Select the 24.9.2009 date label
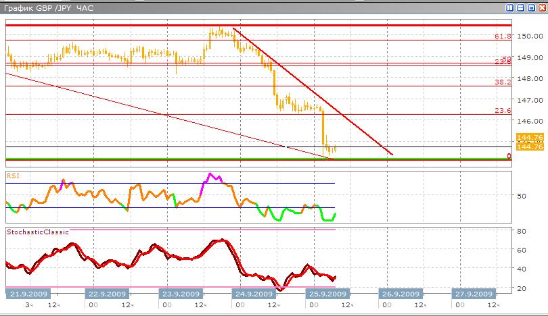The width and height of the screenshot is (548, 316). [x=254, y=294]
